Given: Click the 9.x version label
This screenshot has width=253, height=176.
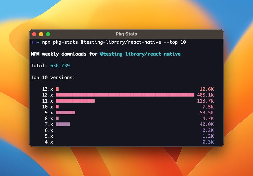Looking at the screenshot, I should pyautogui.click(x=49, y=113).
